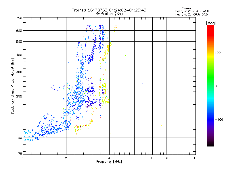The width and height of the screenshot is (230, 172).
Task: Click the colorbar label '100'
Action: click(218, 53)
